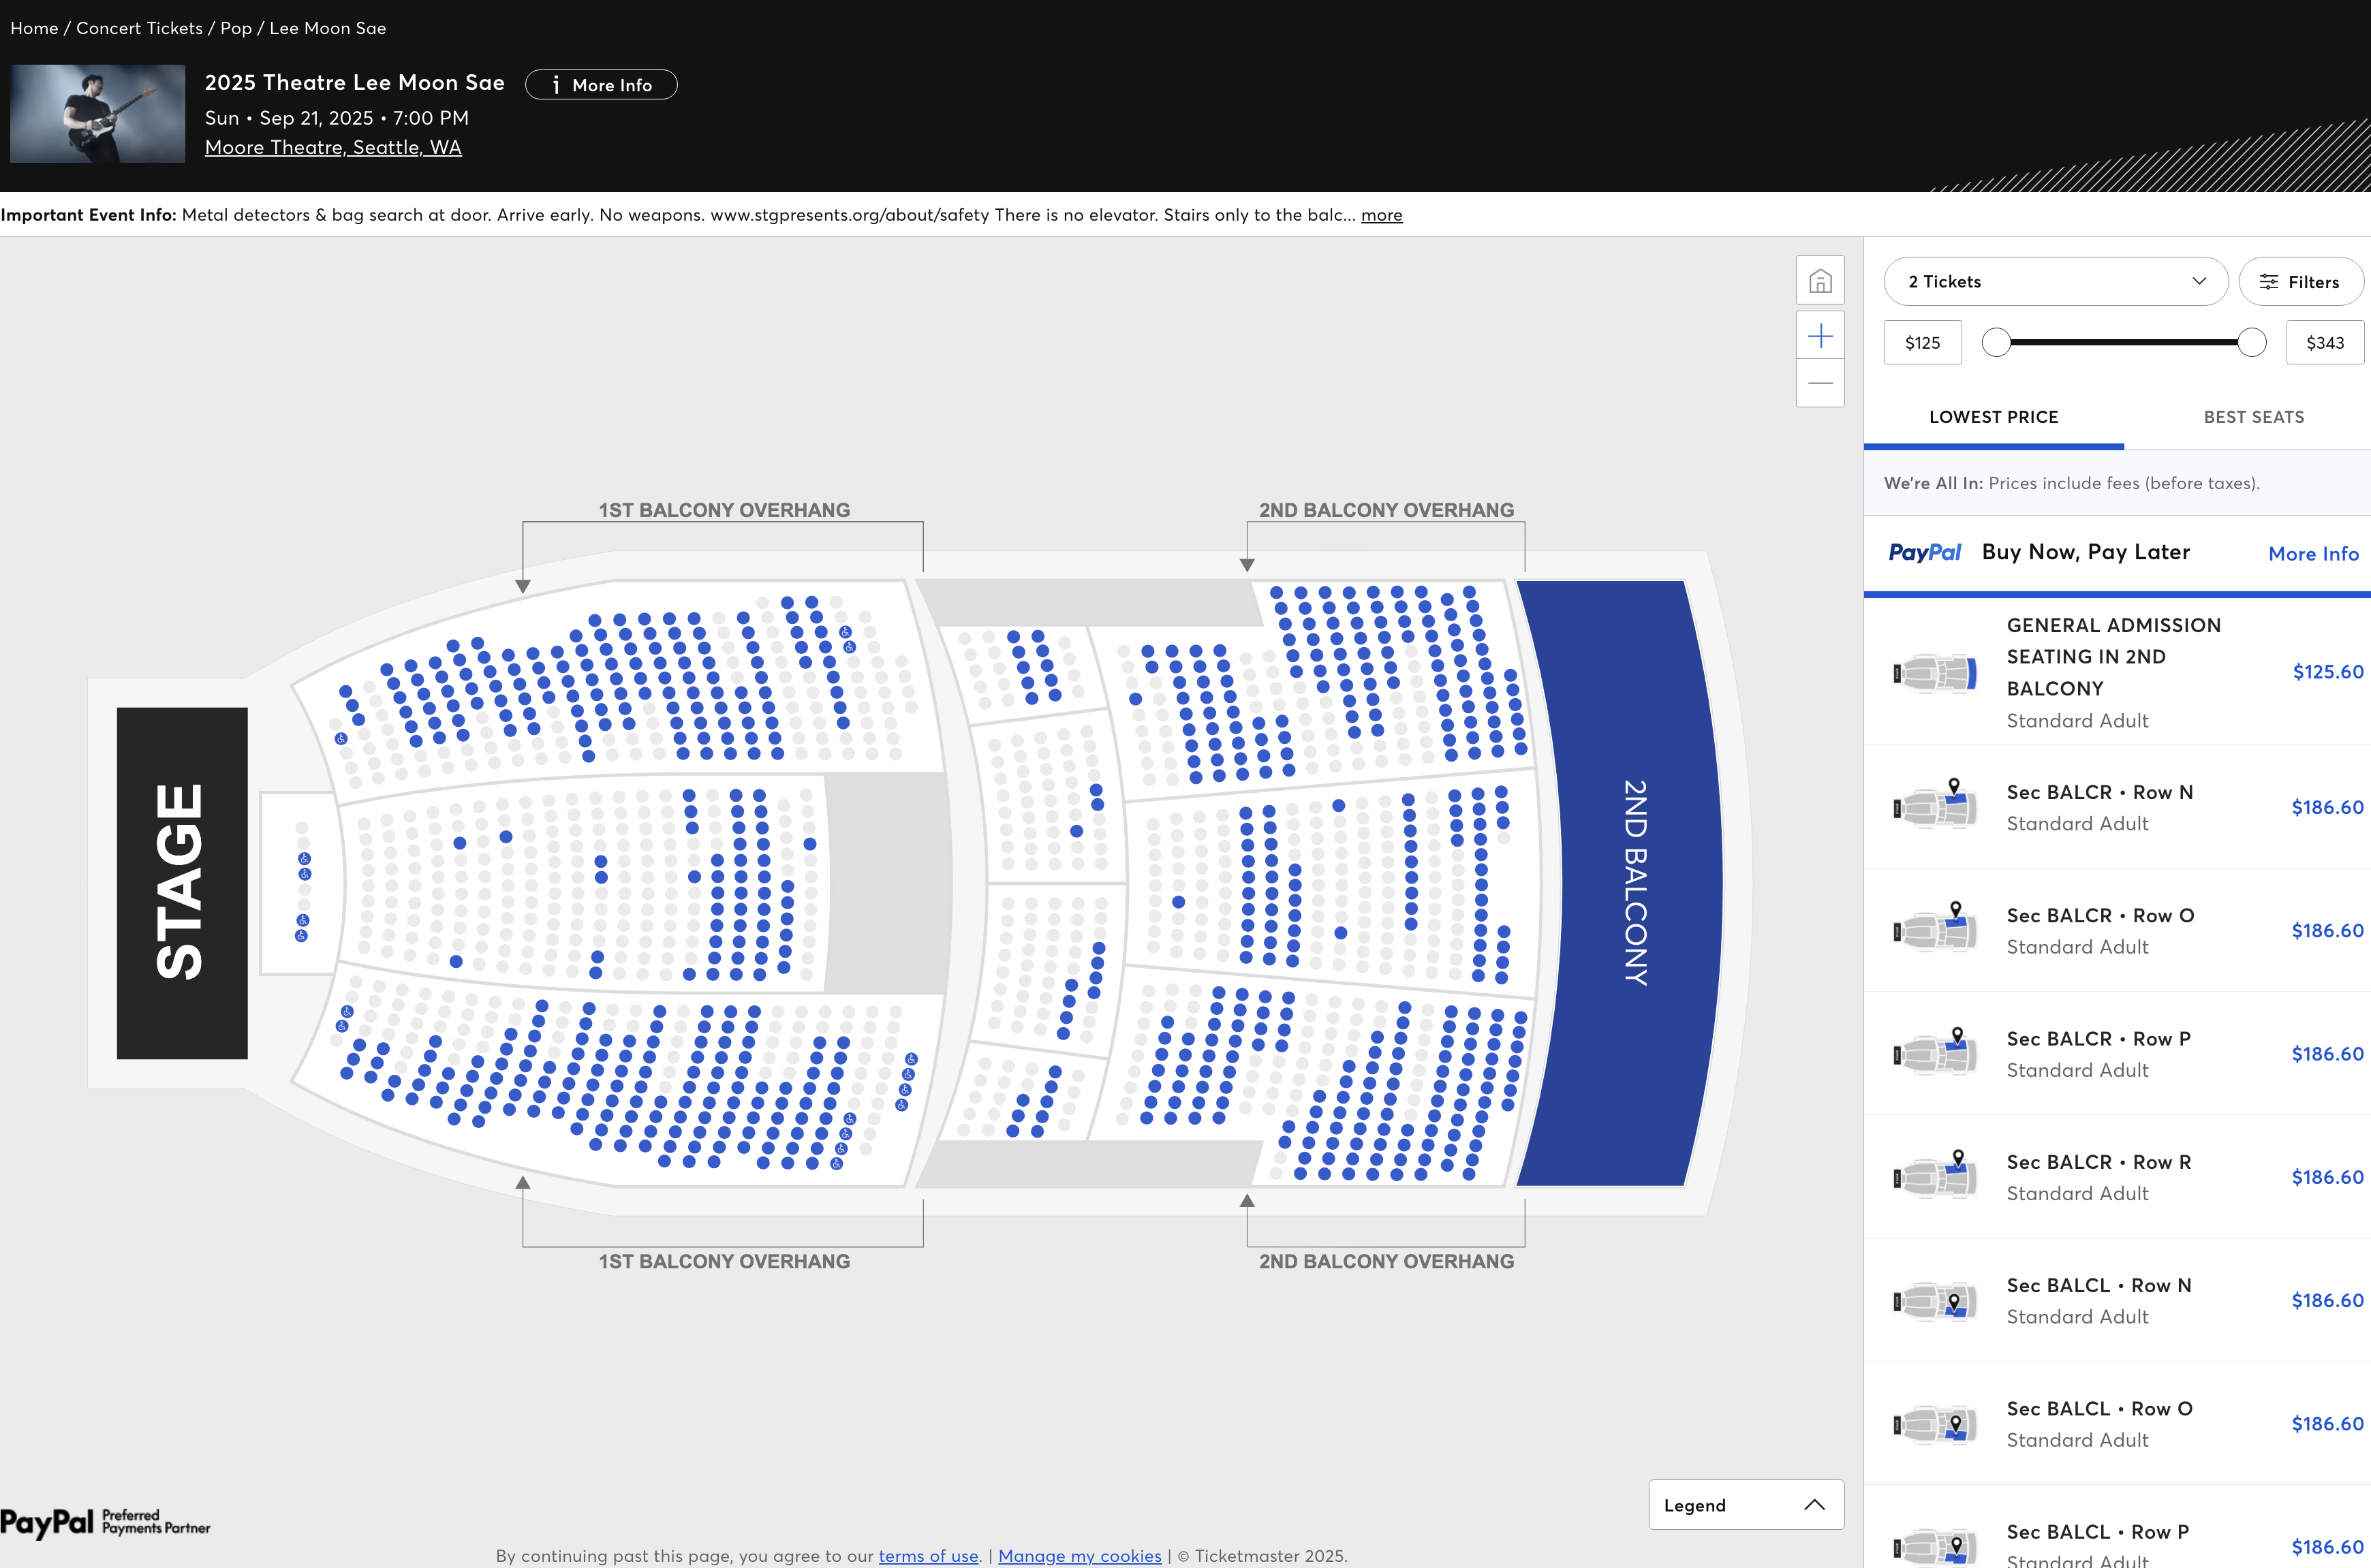Click section thumbnail for General Admission listing
The height and width of the screenshot is (1568, 2371).
1935,672
